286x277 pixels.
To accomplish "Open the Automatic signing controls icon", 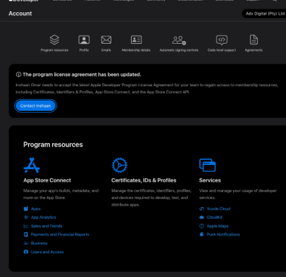I will (x=179, y=40).
